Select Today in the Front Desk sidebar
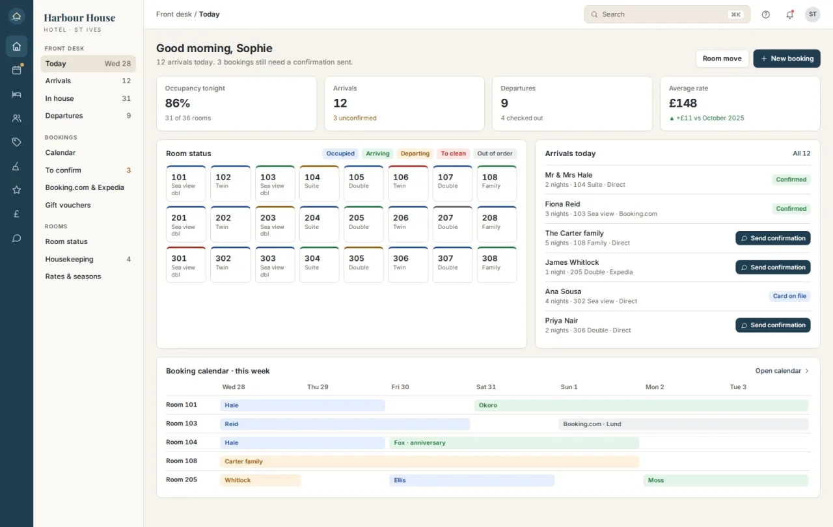Image resolution: width=833 pixels, height=527 pixels. click(88, 64)
